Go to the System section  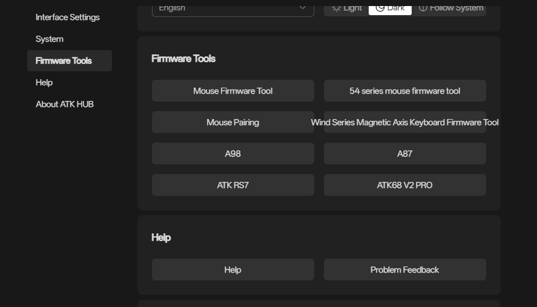click(x=49, y=39)
